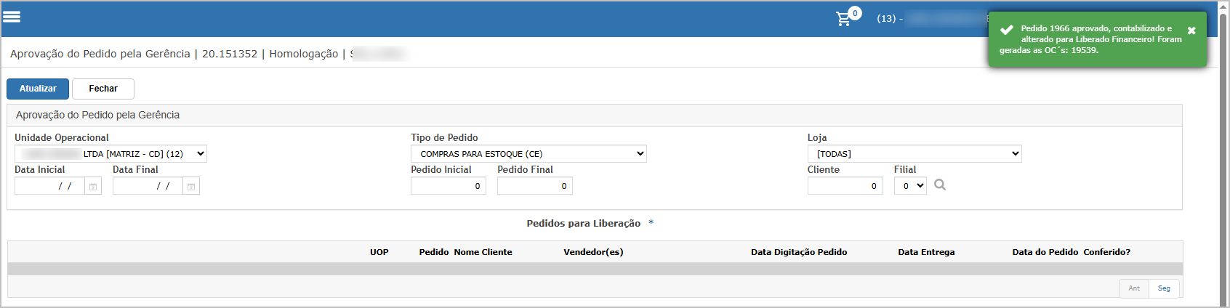The width and height of the screenshot is (1230, 308).
Task: Open the Loja dropdown
Action: [915, 154]
